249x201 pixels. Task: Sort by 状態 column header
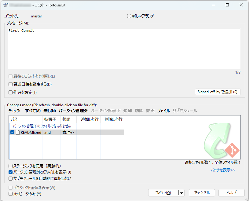click(x=68, y=119)
